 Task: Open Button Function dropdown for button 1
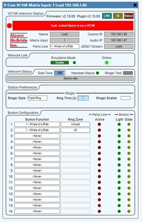37,124
